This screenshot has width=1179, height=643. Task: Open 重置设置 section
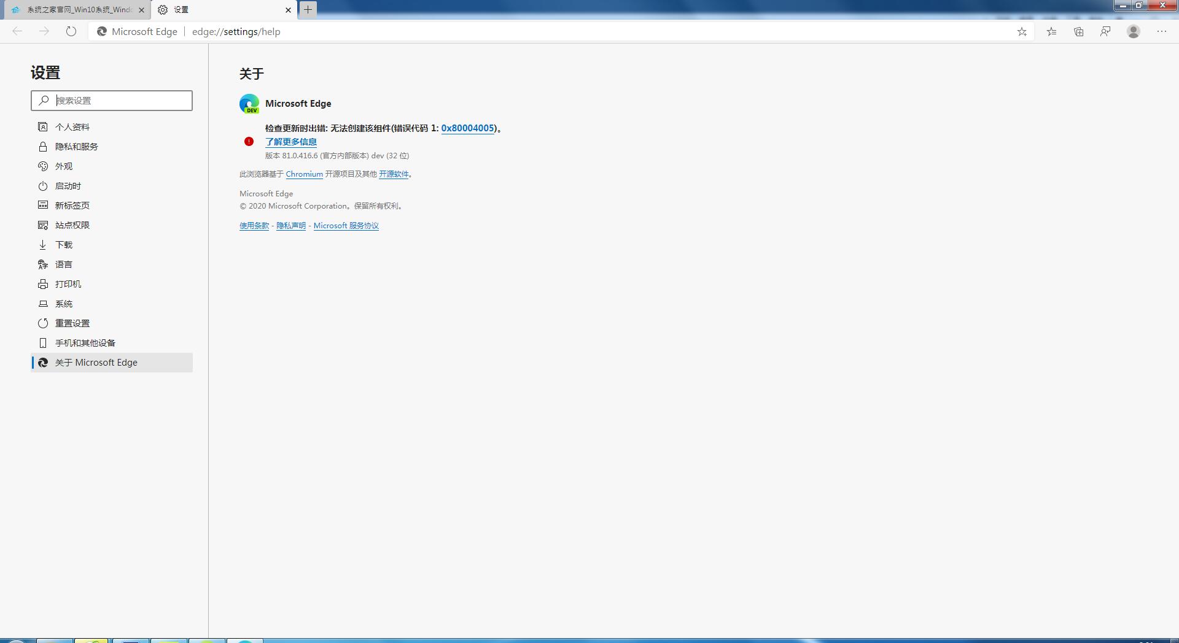point(72,323)
